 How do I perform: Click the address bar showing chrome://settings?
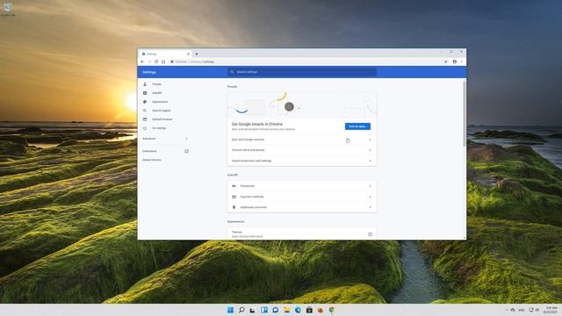tap(305, 61)
